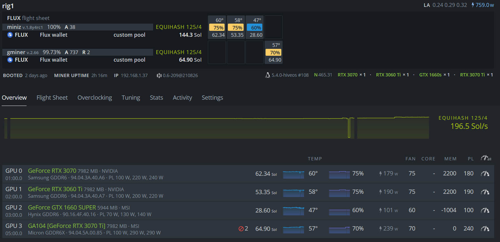500x242 pixels.
Task: Click the GPU 3 power draw 239 w
Action: tap(389, 229)
